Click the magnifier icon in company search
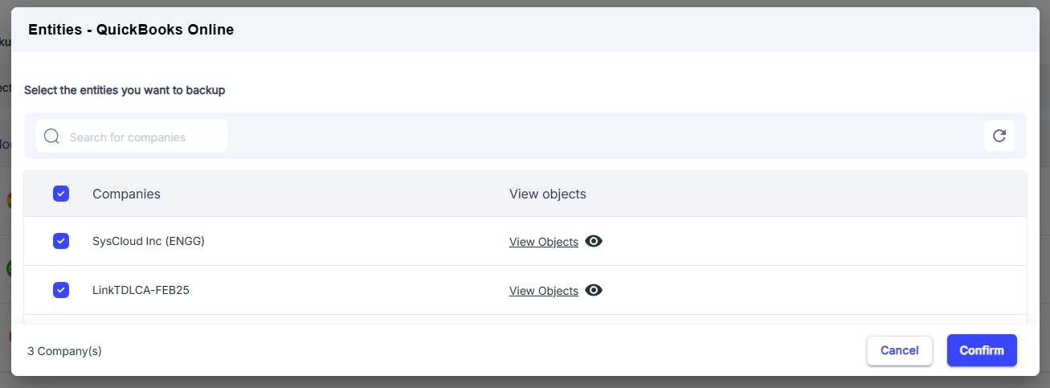Viewport: 1050px width, 388px height. [x=51, y=137]
